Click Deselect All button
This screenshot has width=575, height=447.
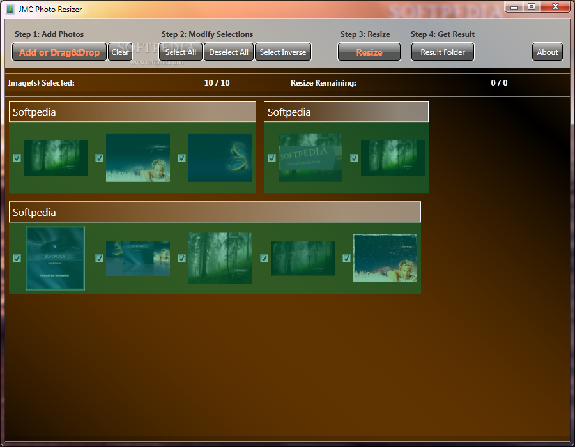(229, 52)
